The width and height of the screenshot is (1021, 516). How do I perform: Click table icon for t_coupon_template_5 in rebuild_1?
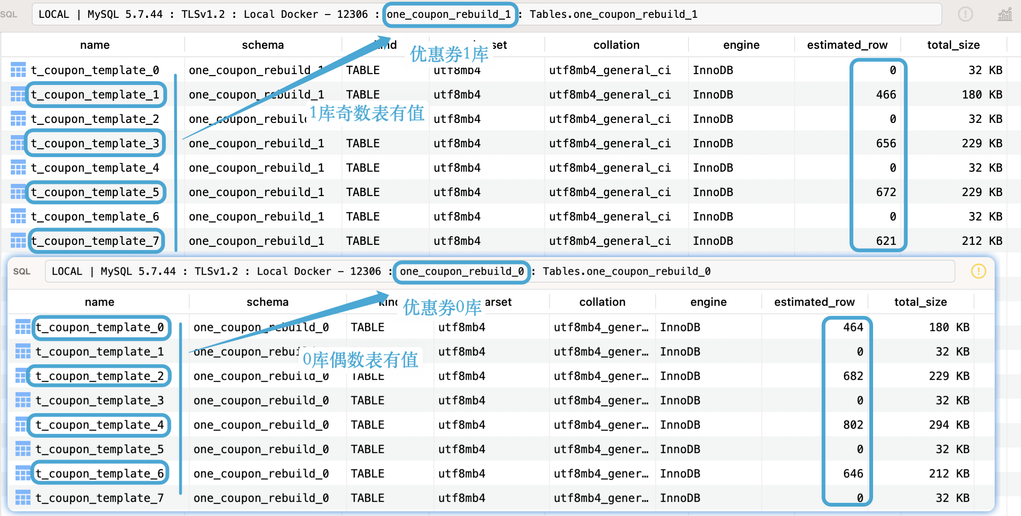[18, 192]
